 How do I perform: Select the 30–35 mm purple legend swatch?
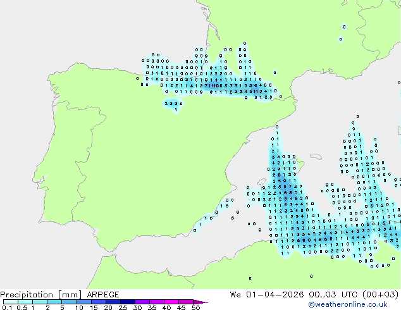point(142,302)
